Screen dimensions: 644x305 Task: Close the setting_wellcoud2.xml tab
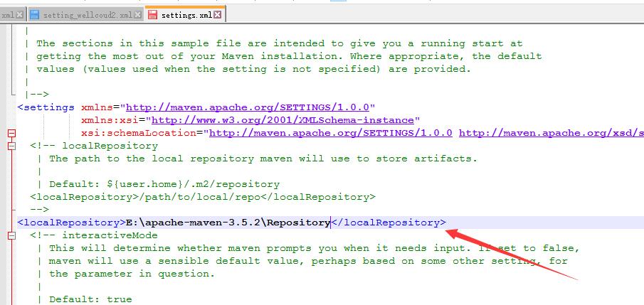[137, 15]
